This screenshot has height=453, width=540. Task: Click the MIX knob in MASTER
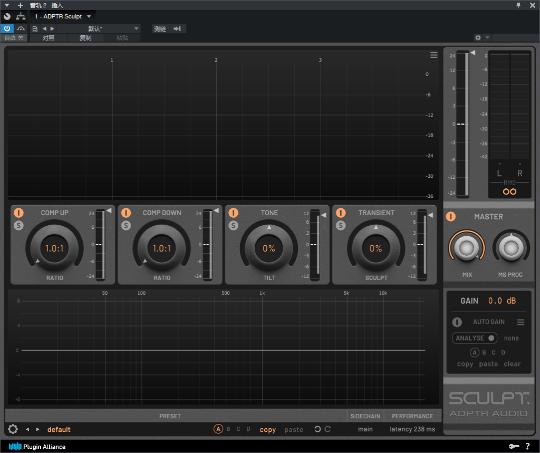pyautogui.click(x=467, y=248)
